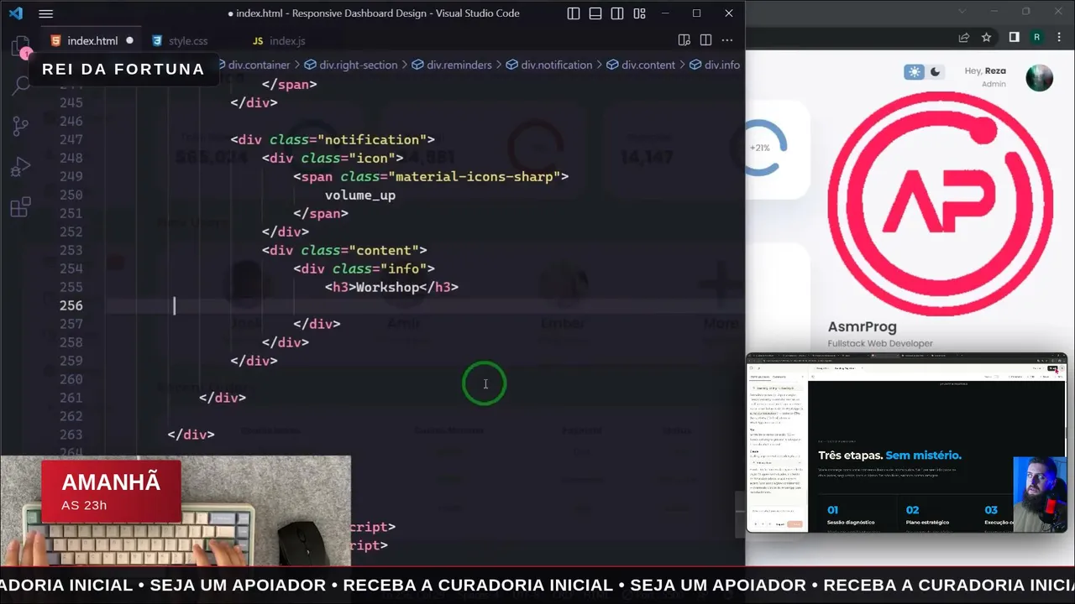Click the share icon in Chrome's address bar
This screenshot has height=604, width=1075.
pos(964,37)
